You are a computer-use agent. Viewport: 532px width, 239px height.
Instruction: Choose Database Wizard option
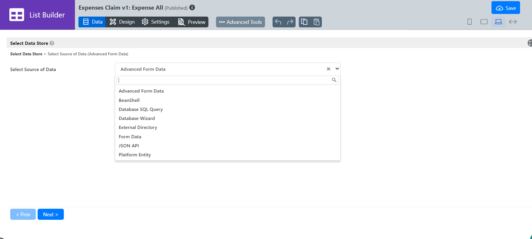coord(228,118)
